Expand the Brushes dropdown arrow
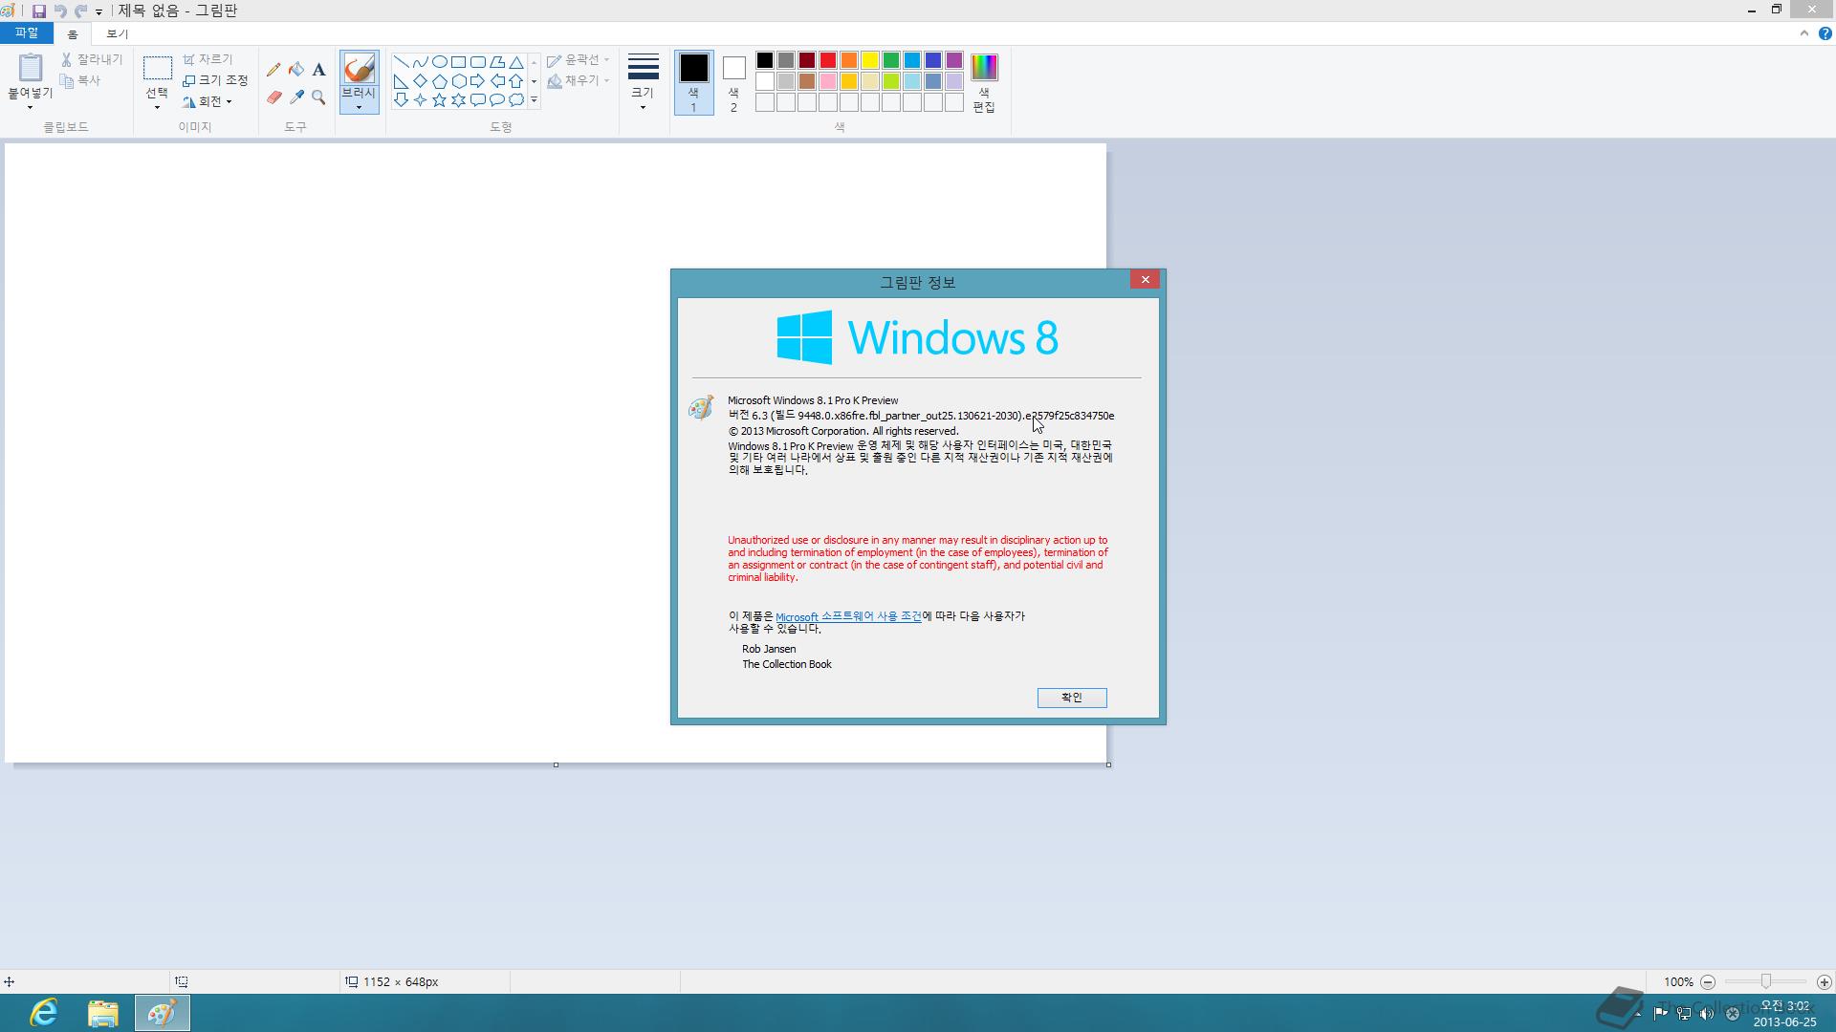 (359, 107)
